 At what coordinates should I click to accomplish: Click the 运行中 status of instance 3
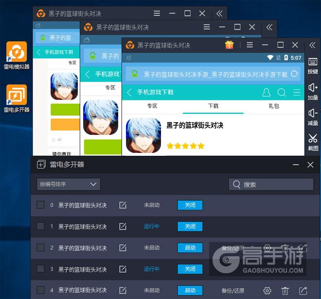[151, 269]
